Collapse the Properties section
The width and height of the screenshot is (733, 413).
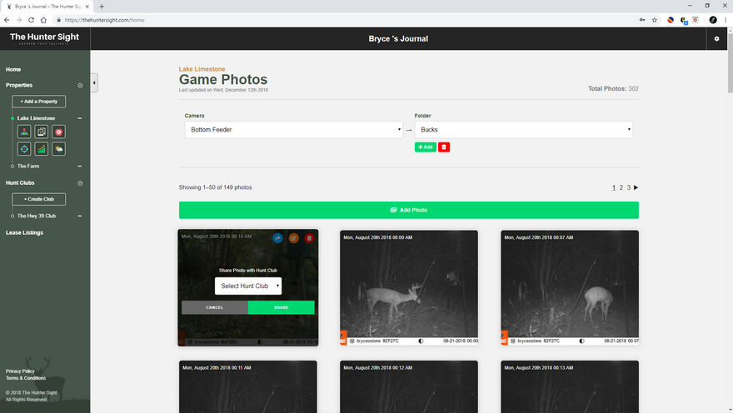(80, 86)
